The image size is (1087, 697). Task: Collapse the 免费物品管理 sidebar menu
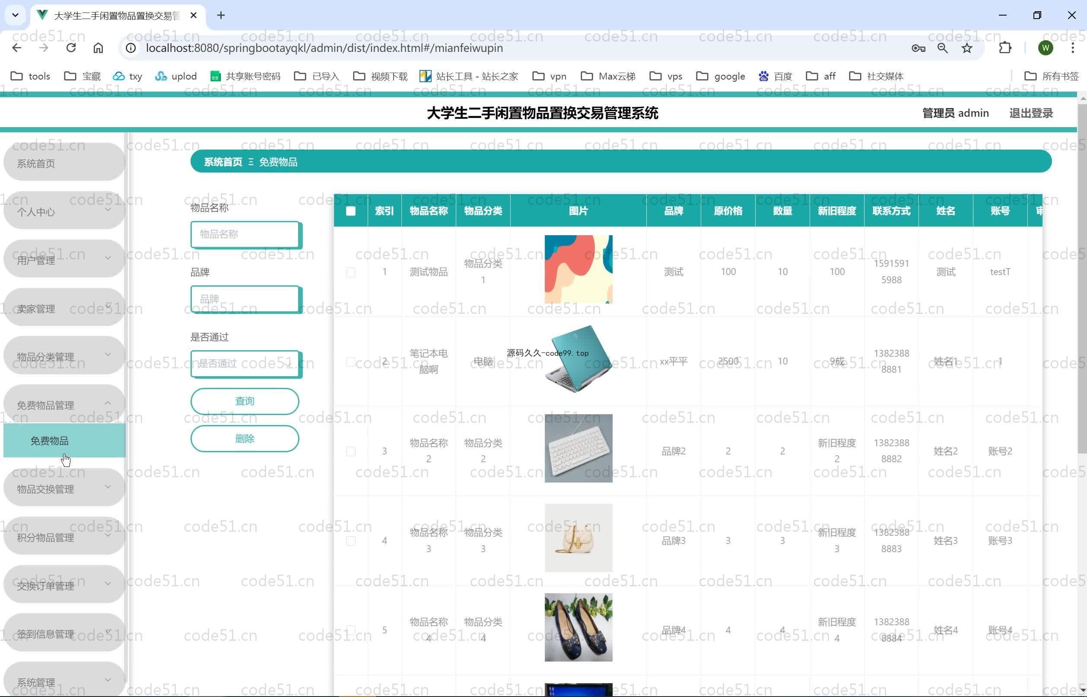(64, 405)
